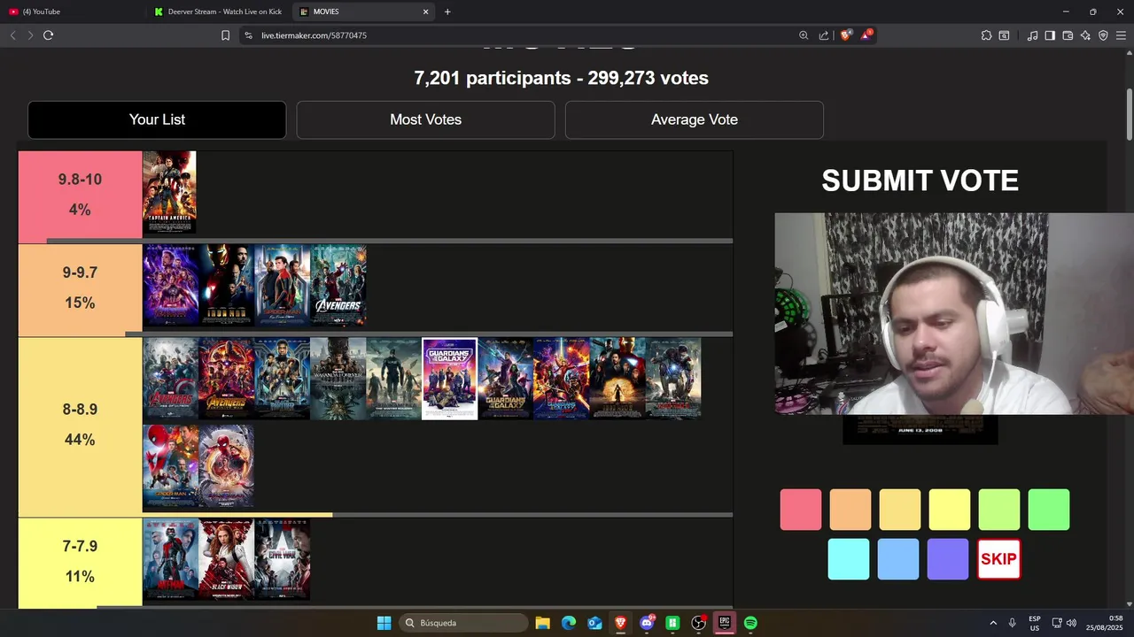Vote with the light blue swatch

[x=898, y=559]
